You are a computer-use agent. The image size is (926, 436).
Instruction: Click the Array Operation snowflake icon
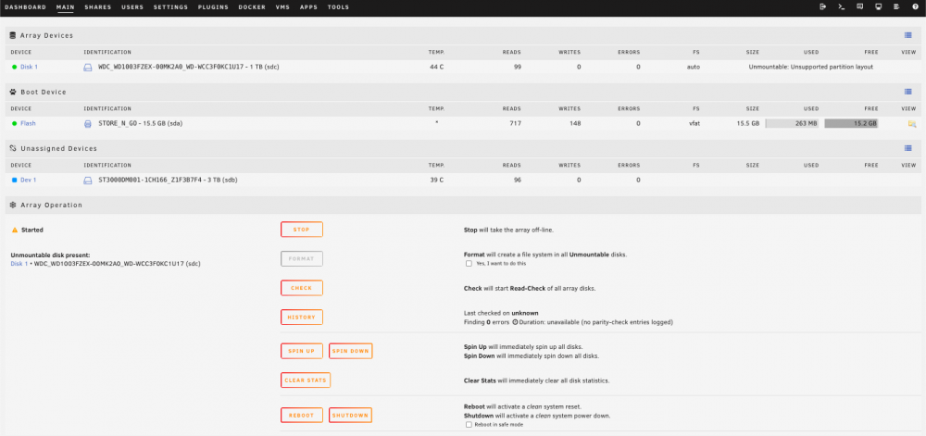click(13, 205)
